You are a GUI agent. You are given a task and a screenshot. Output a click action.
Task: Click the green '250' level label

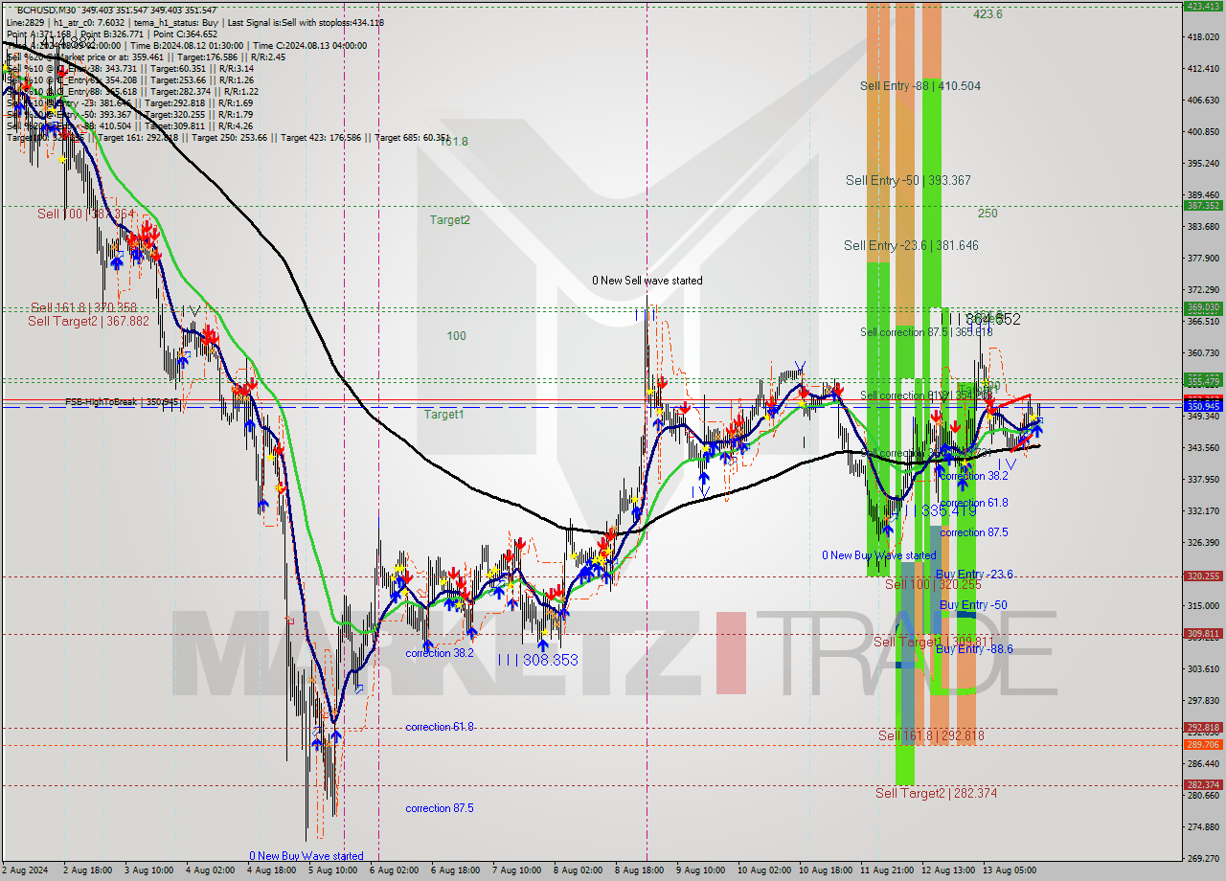pyautogui.click(x=988, y=214)
